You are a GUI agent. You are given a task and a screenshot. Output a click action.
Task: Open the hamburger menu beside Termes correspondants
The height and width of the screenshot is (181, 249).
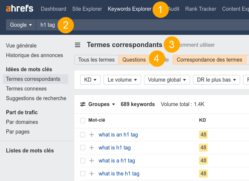[78, 45]
